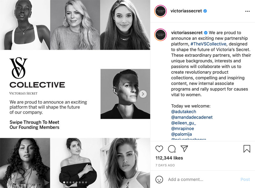255x188 pixels.
Task: Like the post with the heart icon
Action: click(159, 149)
